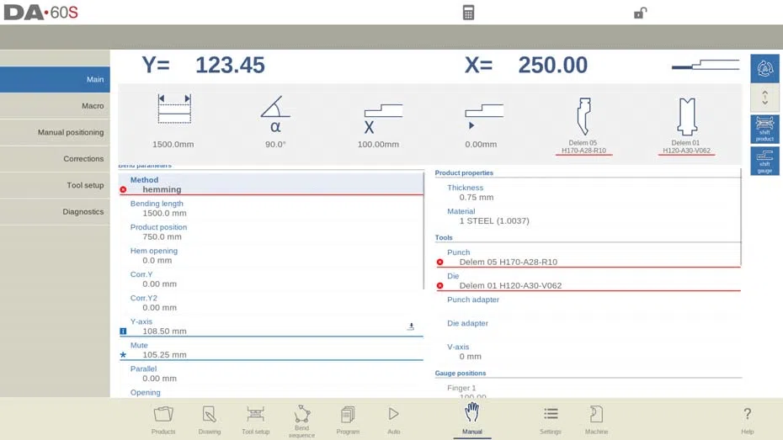
Task: Open Help question mark
Action: 747,420
